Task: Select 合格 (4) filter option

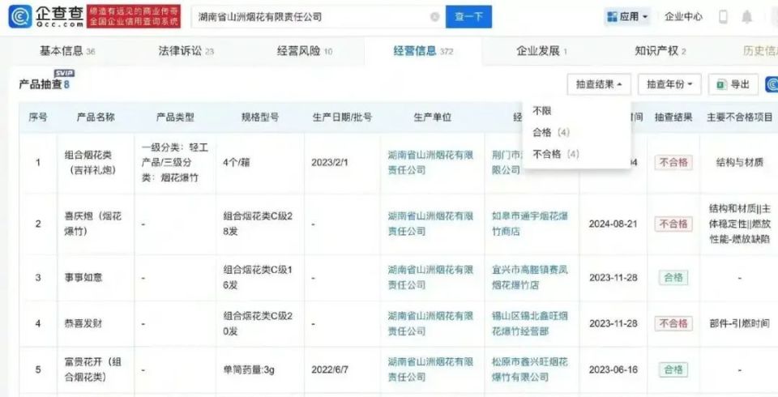Action: (551, 133)
